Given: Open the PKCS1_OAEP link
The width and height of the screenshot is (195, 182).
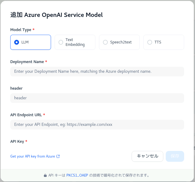Looking at the screenshot, I should 77,175.
